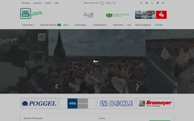194x121 pixels.
Task: Click the BOHLE sponsor banner
Action: pyautogui.click(x=116, y=104)
